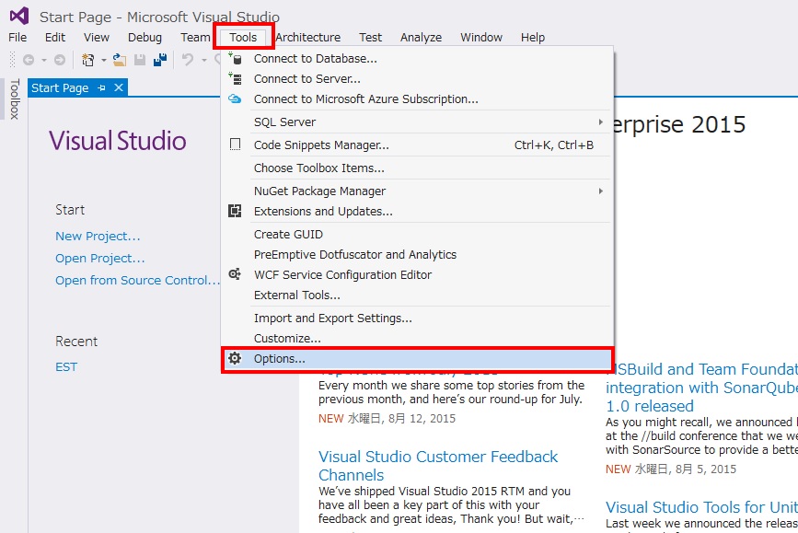The image size is (798, 533).
Task: Choose Connect to Database menu entry
Action: click(x=417, y=59)
